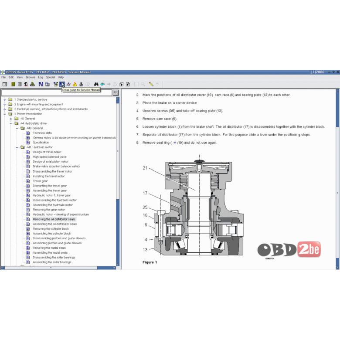Open 'Assembling the oil distributor seals'
The width and height of the screenshot is (340, 340).
(55, 224)
